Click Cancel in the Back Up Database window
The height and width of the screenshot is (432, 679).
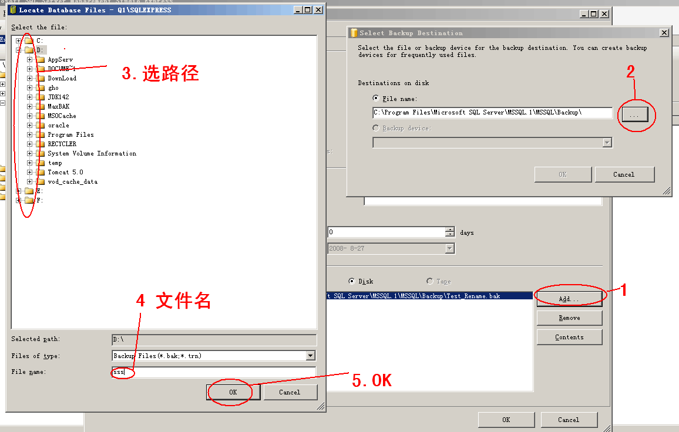tap(569, 420)
